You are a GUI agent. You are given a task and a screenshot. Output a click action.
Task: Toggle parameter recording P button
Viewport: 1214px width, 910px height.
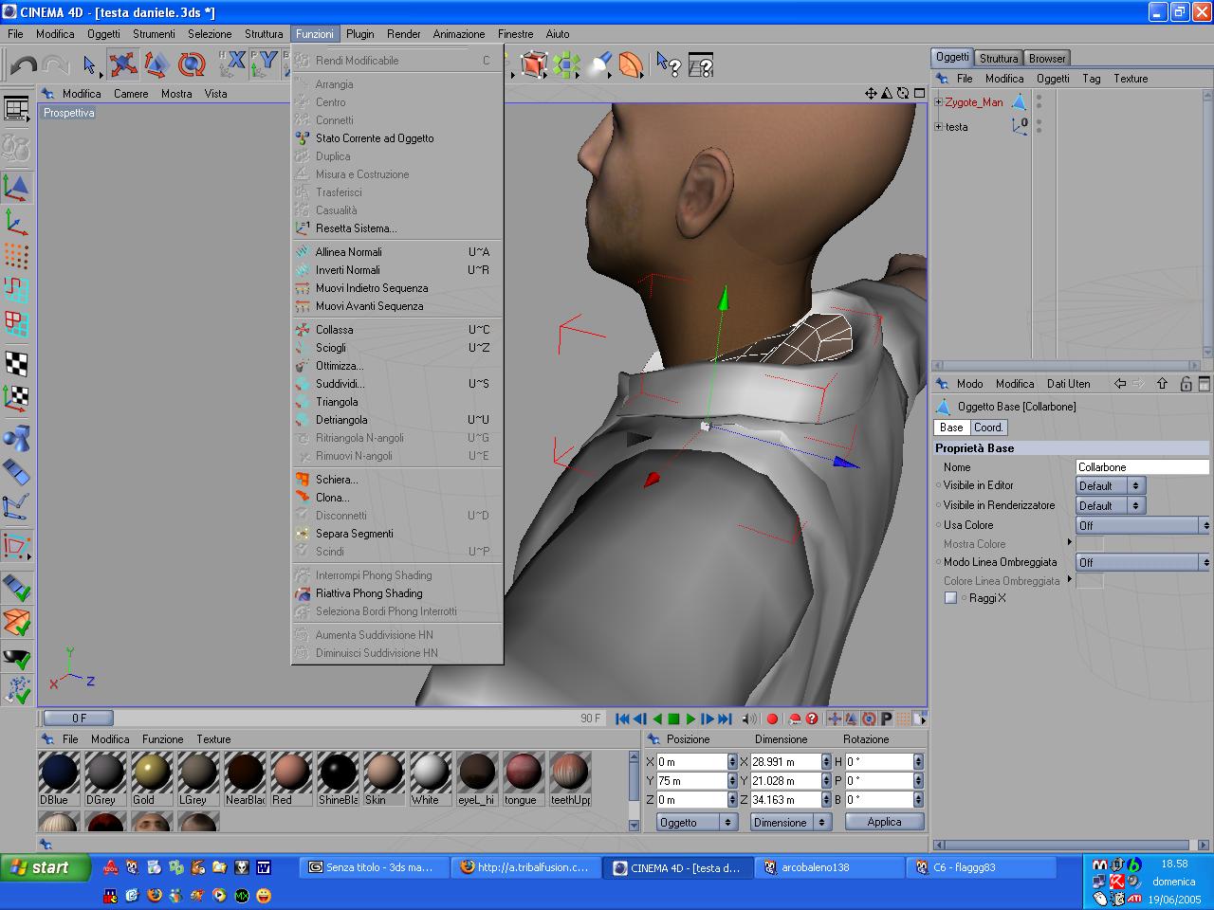pyautogui.click(x=886, y=719)
